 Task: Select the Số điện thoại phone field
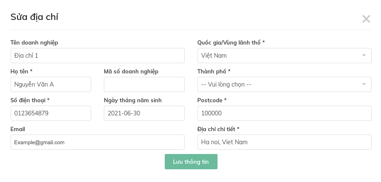pyautogui.click(x=51, y=113)
